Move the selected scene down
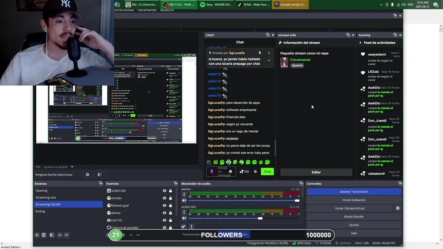443x249 pixels. pyautogui.click(x=66, y=235)
